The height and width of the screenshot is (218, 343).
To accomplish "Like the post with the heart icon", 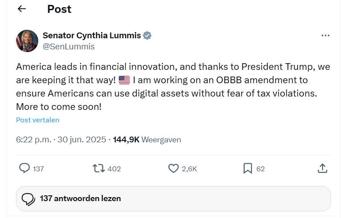I will [x=174, y=168].
